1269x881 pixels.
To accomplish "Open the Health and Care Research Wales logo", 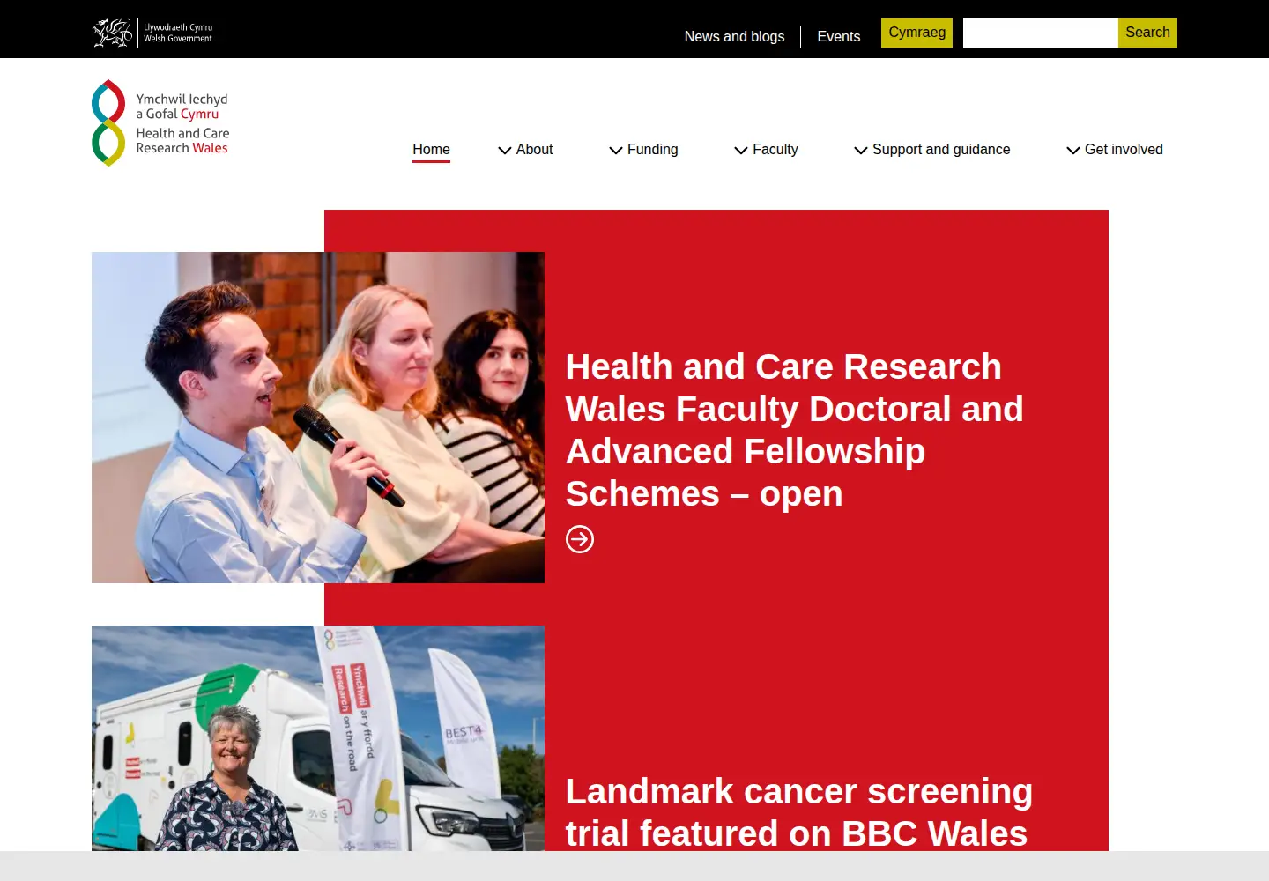I will coord(160,122).
